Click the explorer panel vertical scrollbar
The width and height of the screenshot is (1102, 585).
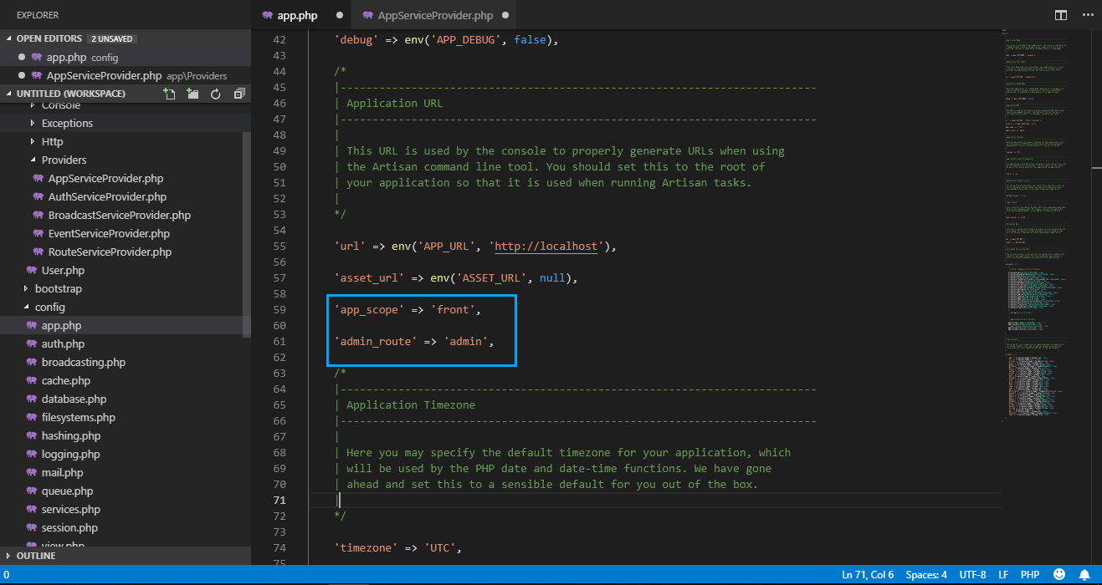coord(247,234)
